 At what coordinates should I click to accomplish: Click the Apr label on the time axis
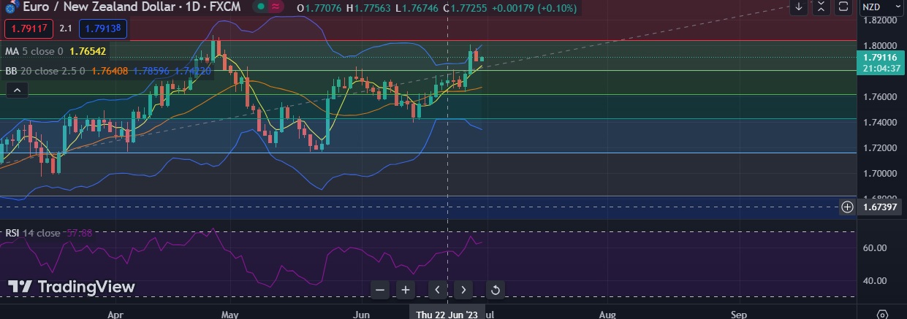tap(115, 315)
